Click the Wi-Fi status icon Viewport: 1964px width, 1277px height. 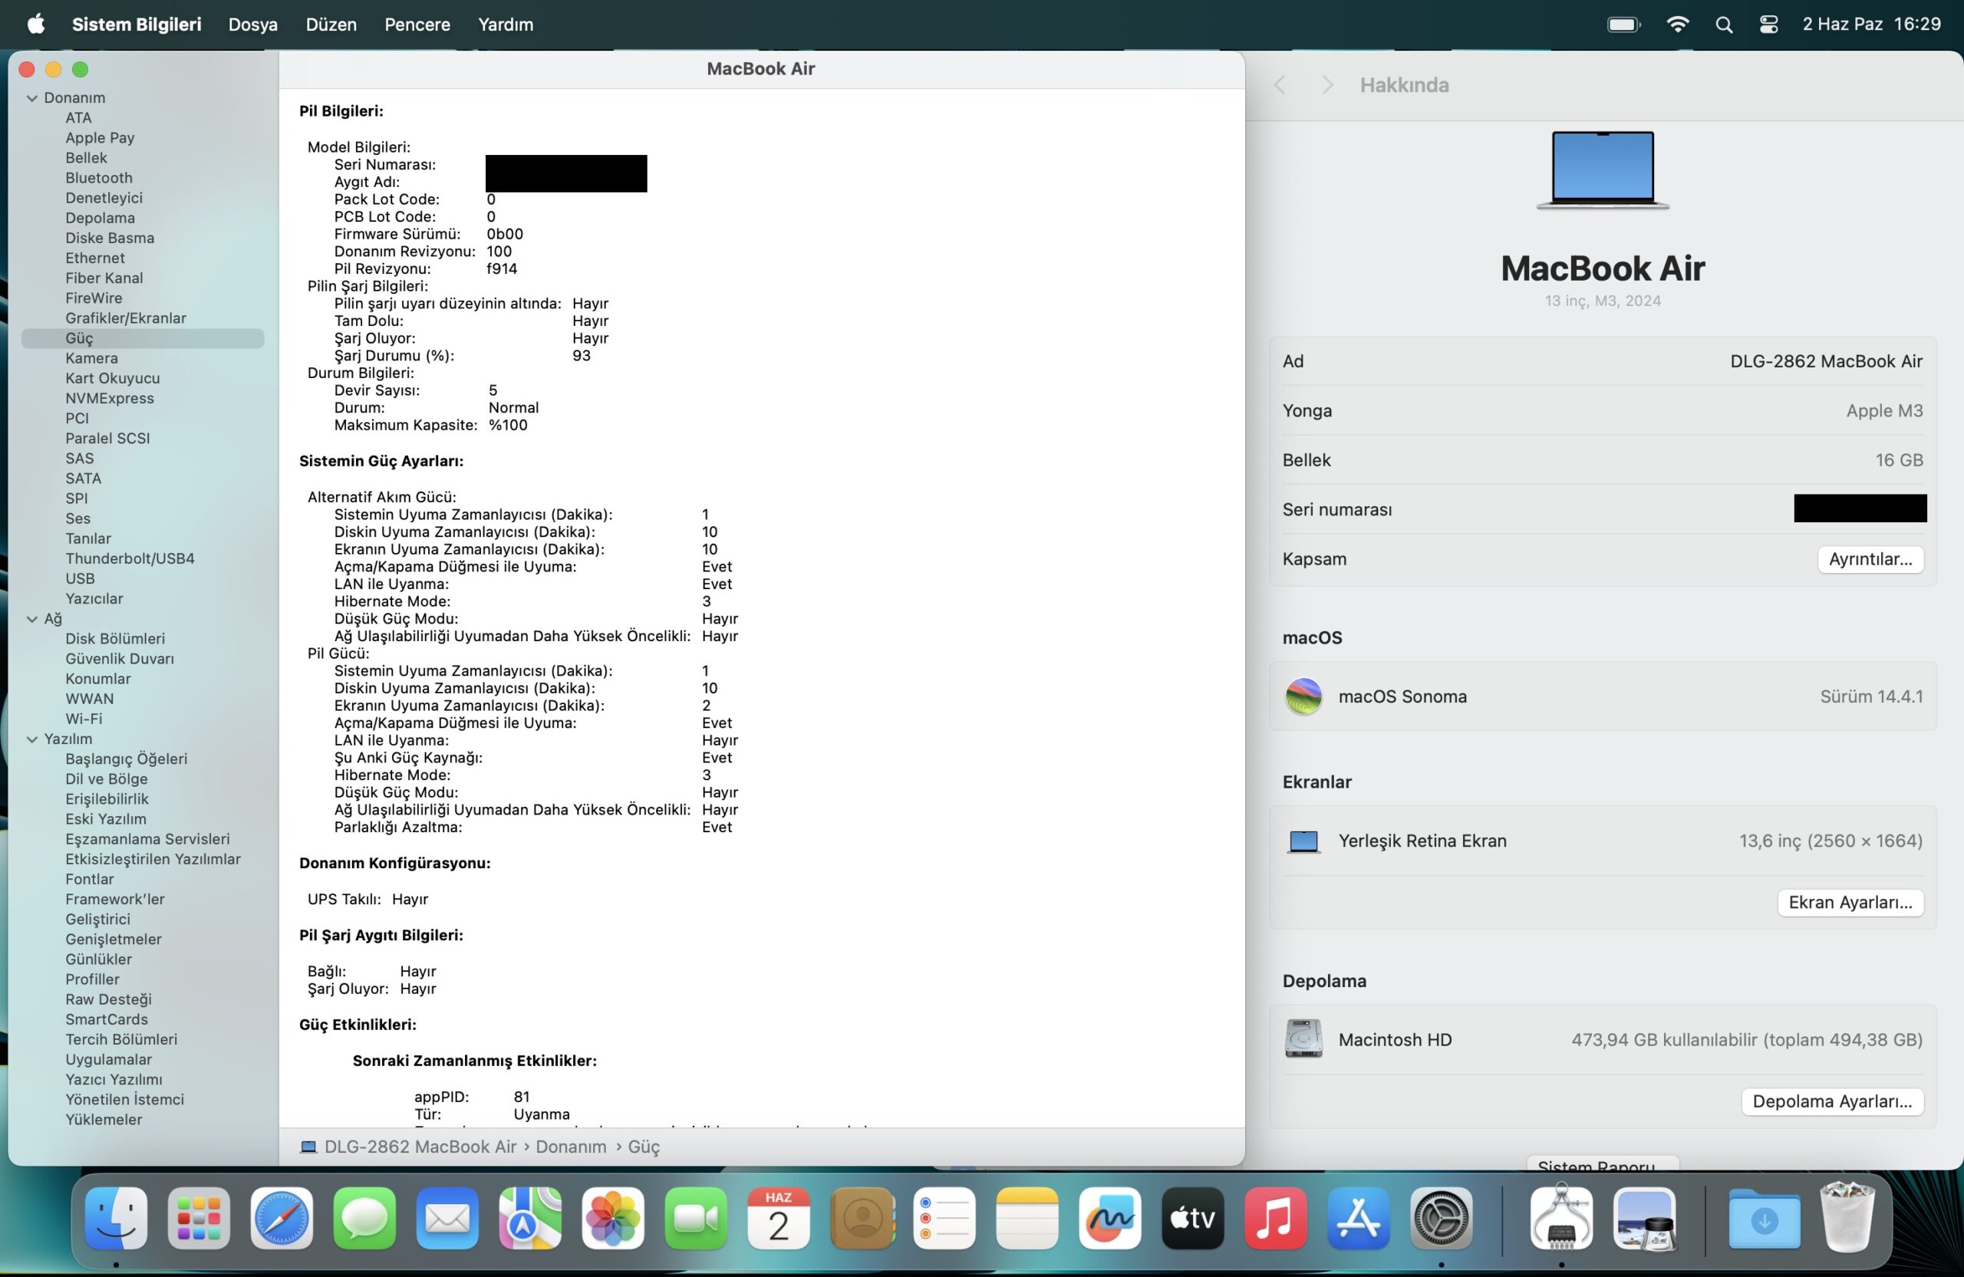(x=1677, y=24)
